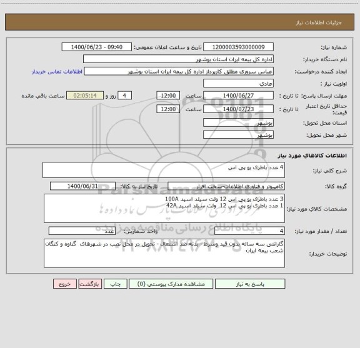Click the response deadline hour field 12:00

click(x=168, y=96)
